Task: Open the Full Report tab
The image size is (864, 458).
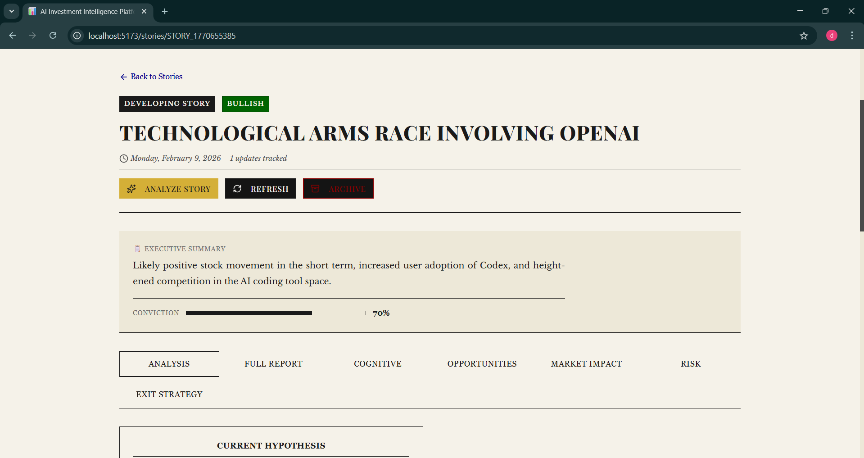Action: click(273, 364)
